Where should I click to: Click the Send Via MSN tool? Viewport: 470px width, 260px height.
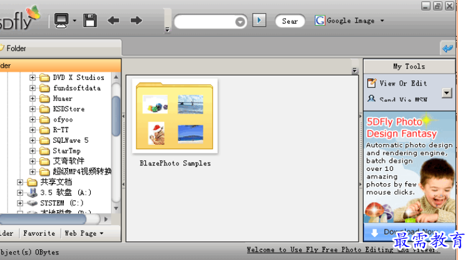click(x=403, y=99)
